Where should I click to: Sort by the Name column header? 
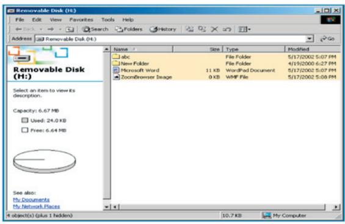142,49
